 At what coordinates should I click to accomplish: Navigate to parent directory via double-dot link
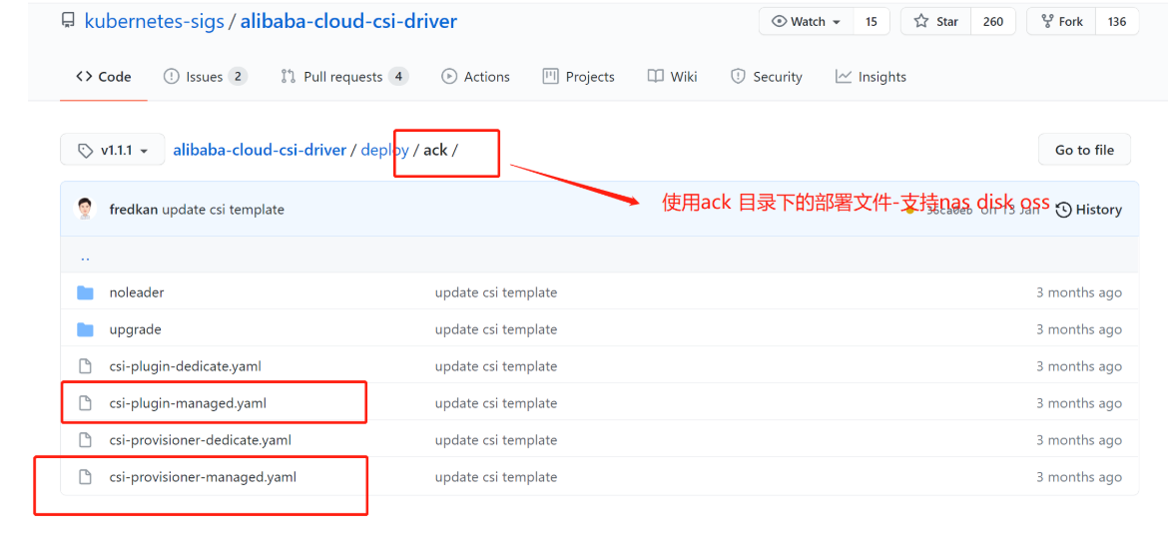pos(86,257)
